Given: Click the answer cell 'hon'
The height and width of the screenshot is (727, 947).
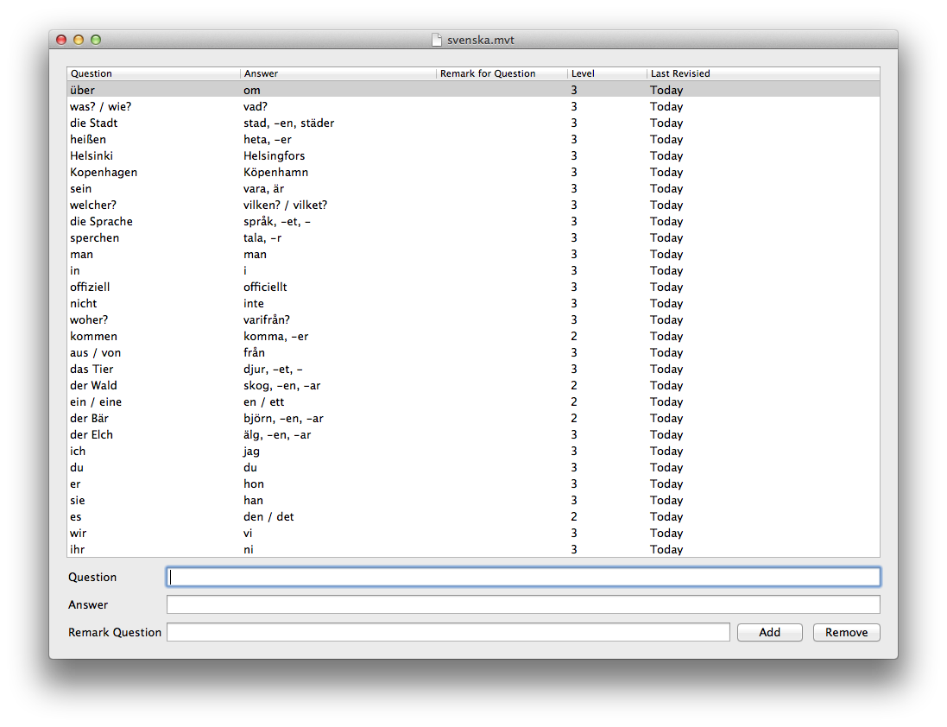Looking at the screenshot, I should [x=254, y=484].
